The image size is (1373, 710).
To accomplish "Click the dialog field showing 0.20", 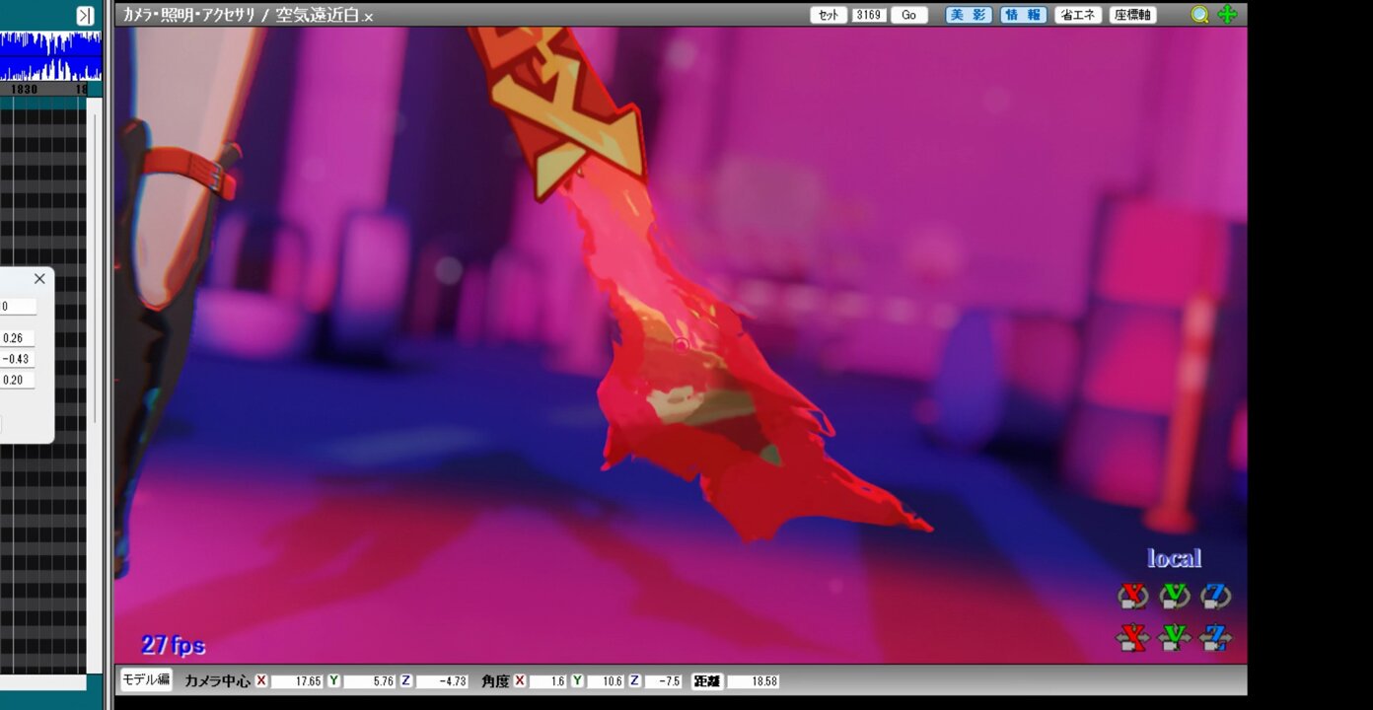I will click(17, 380).
